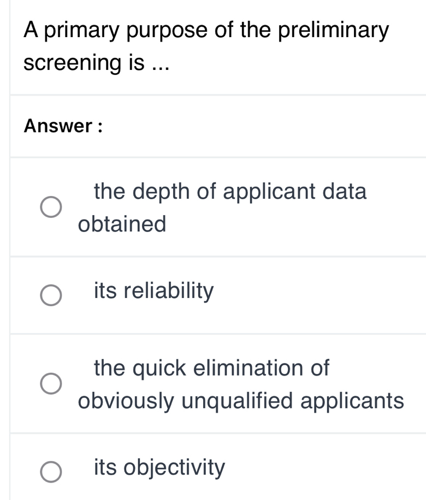The height and width of the screenshot is (500, 426).
Task: Choose the radio for "depth of applicant data"
Action: (52, 207)
